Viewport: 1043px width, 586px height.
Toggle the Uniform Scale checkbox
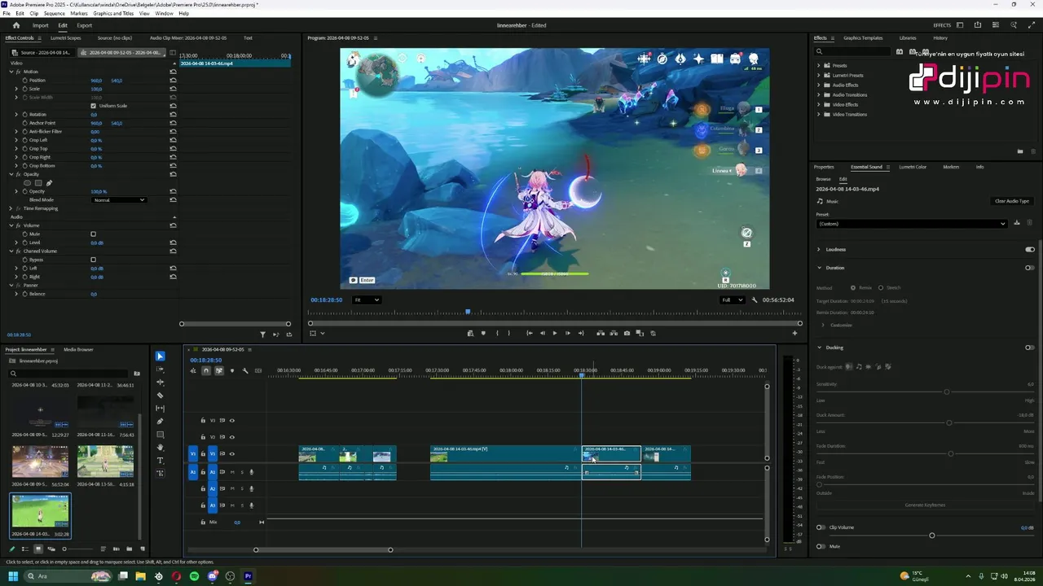click(93, 106)
